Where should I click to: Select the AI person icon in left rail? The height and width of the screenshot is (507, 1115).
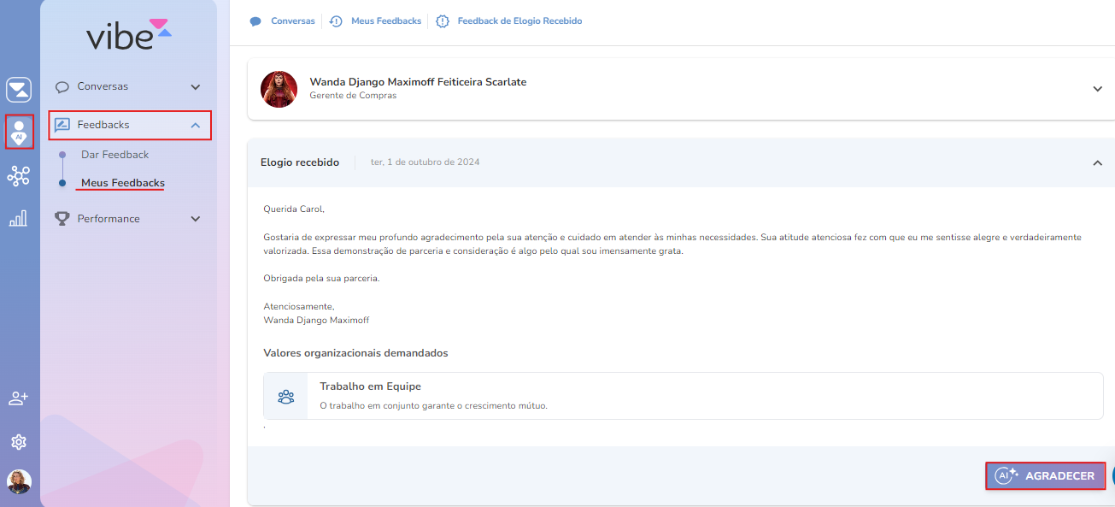[19, 132]
